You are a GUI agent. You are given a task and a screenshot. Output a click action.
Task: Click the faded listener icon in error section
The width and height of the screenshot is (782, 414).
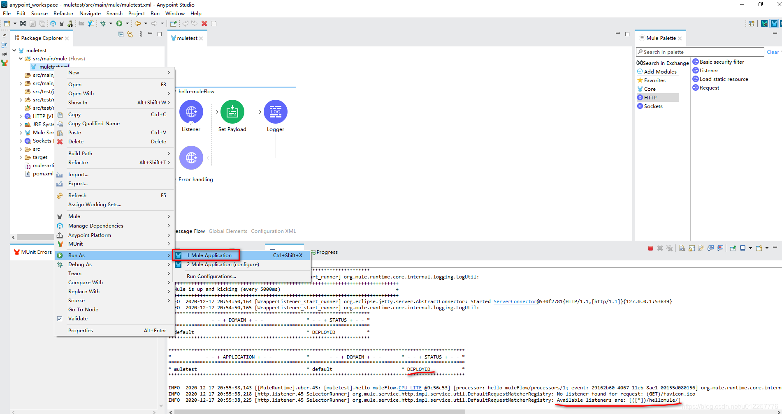191,158
